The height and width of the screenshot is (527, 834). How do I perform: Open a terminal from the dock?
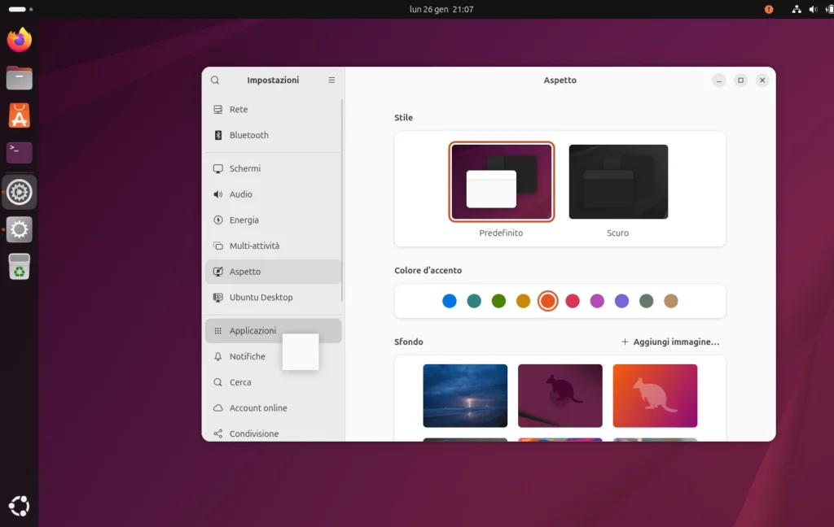tap(19, 152)
